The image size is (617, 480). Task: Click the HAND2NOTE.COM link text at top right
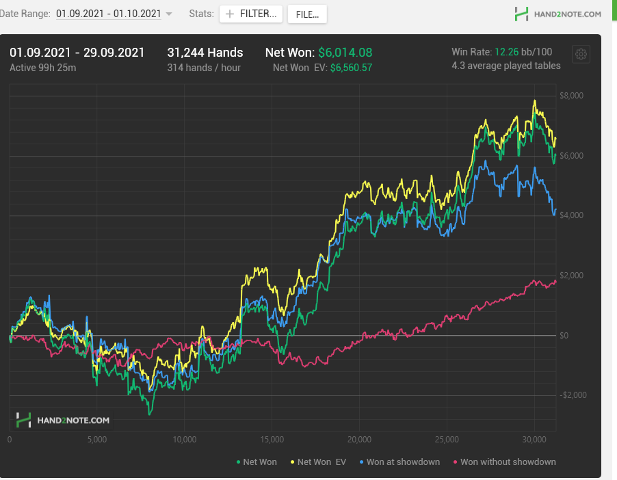(x=568, y=14)
